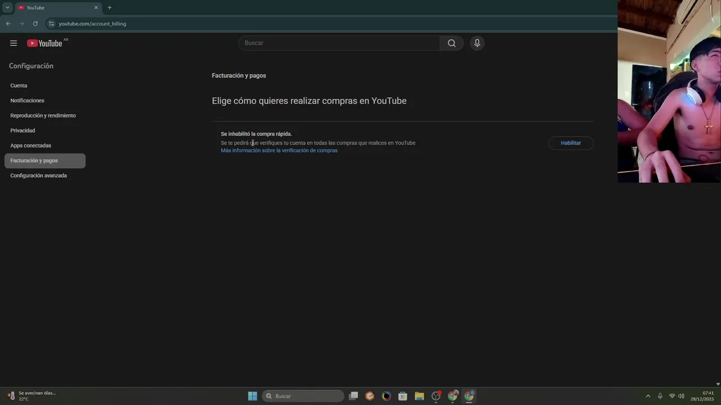Open weather widget showing 22°C
721x405 pixels.
point(32,396)
